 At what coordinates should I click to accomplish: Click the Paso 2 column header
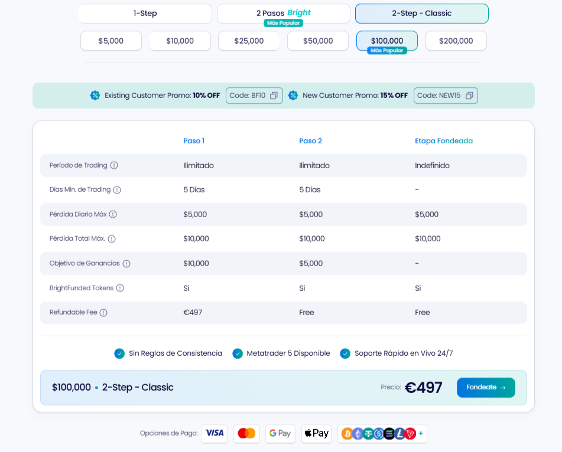click(310, 141)
